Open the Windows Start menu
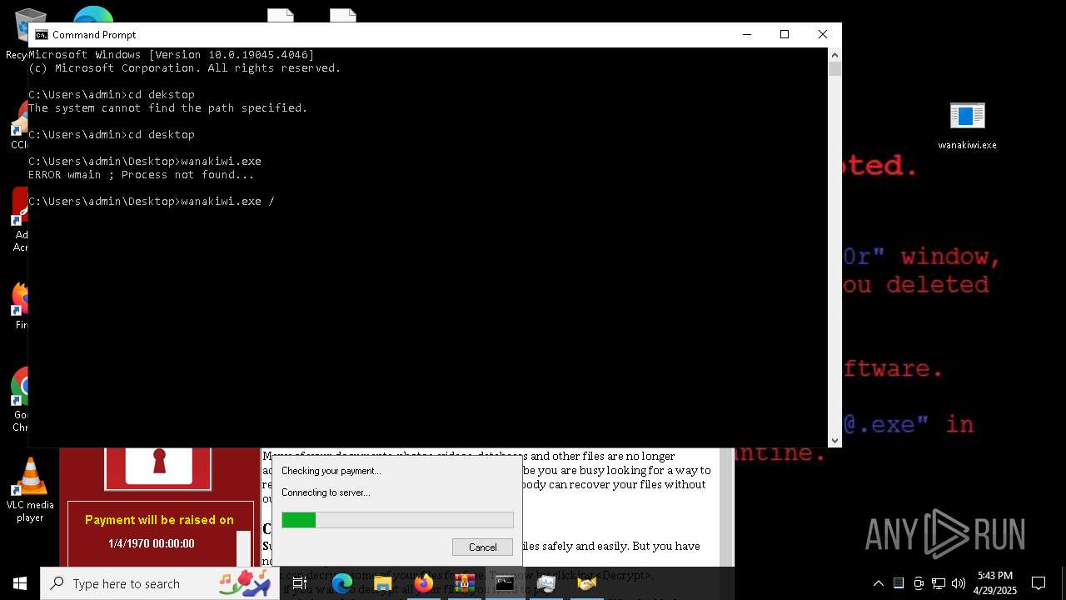Image resolution: width=1066 pixels, height=600 pixels. tap(20, 583)
